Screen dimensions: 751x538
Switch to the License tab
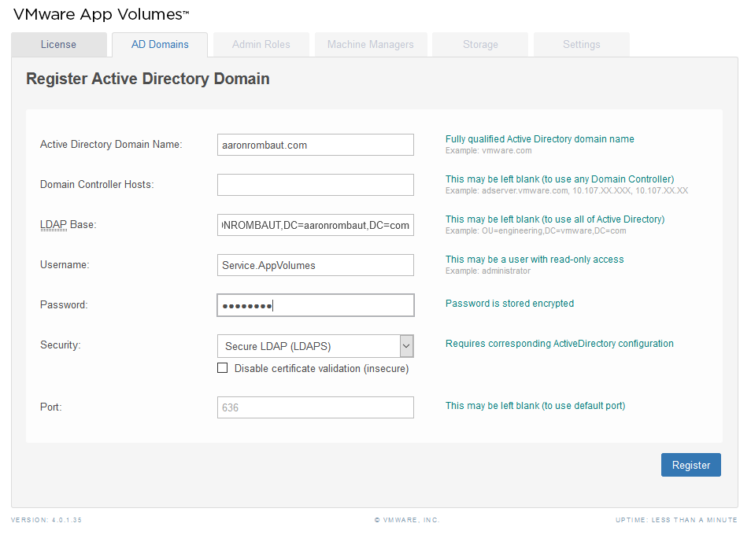pos(58,45)
